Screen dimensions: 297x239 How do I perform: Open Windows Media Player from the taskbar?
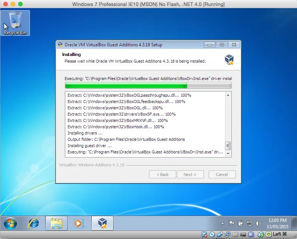79,223
